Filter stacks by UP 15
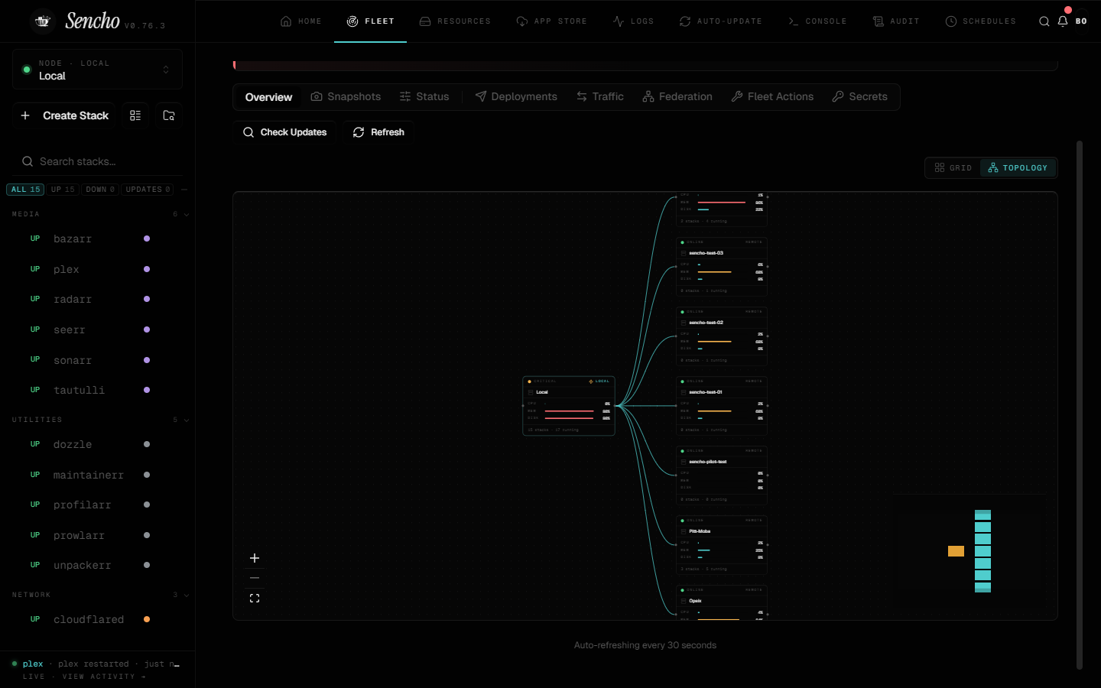 click(63, 190)
